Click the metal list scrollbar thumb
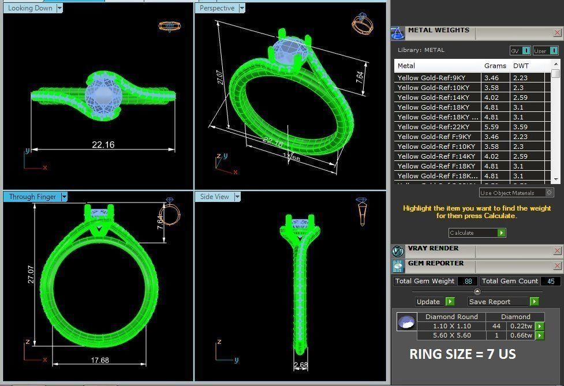 point(556,74)
